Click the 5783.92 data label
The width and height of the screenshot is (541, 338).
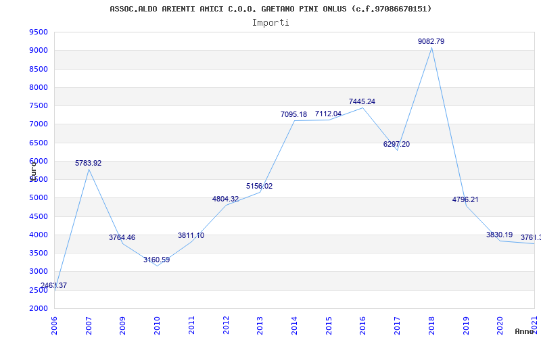click(x=89, y=163)
